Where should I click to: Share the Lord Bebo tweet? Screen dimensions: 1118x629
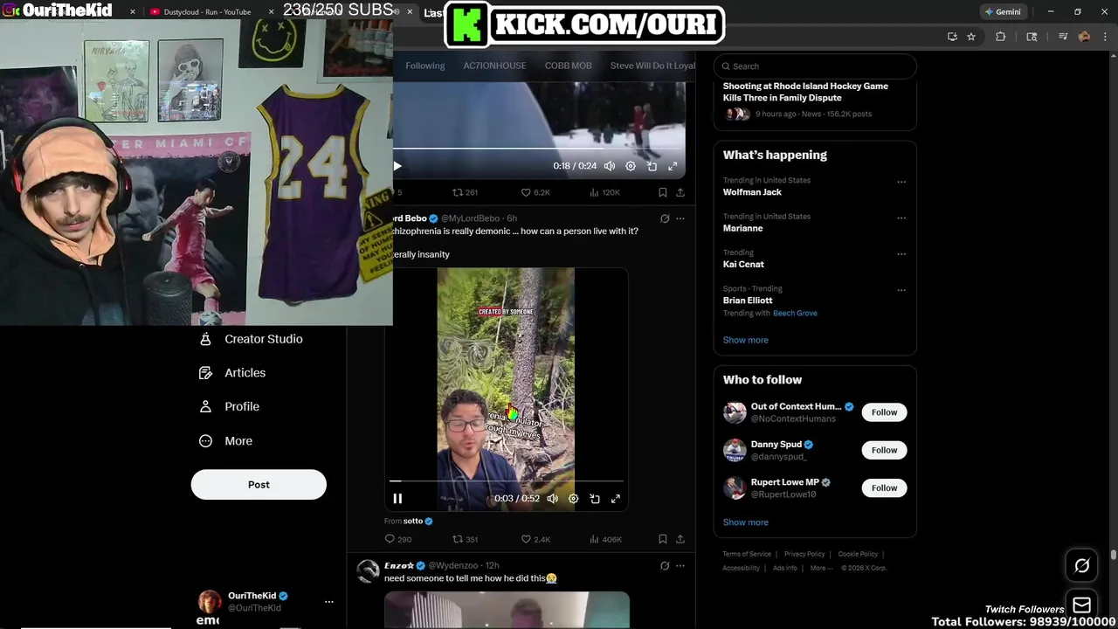[680, 539]
